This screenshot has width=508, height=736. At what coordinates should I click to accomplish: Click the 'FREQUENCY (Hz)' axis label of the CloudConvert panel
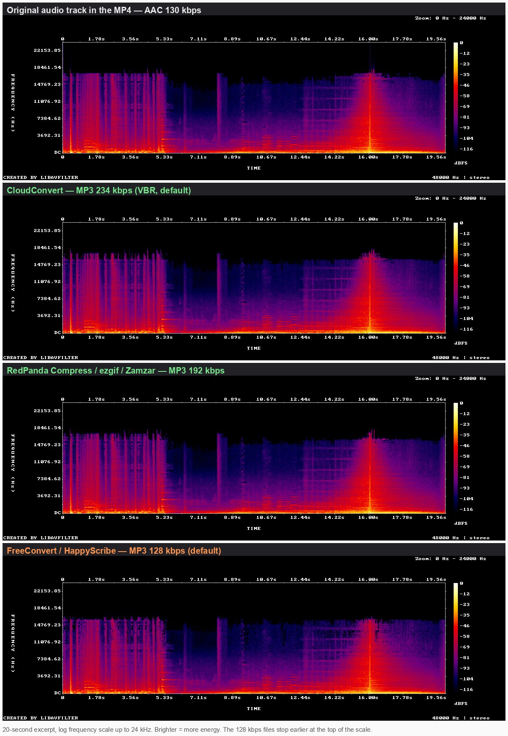point(13,283)
